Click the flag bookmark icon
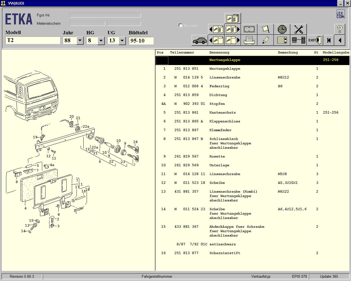The image size is (351, 281). 265,29
